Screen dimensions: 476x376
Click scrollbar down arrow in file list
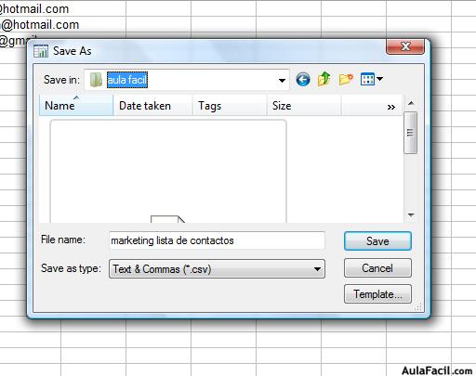(x=411, y=214)
